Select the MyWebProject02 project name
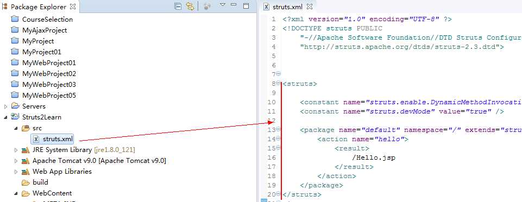 coord(49,74)
